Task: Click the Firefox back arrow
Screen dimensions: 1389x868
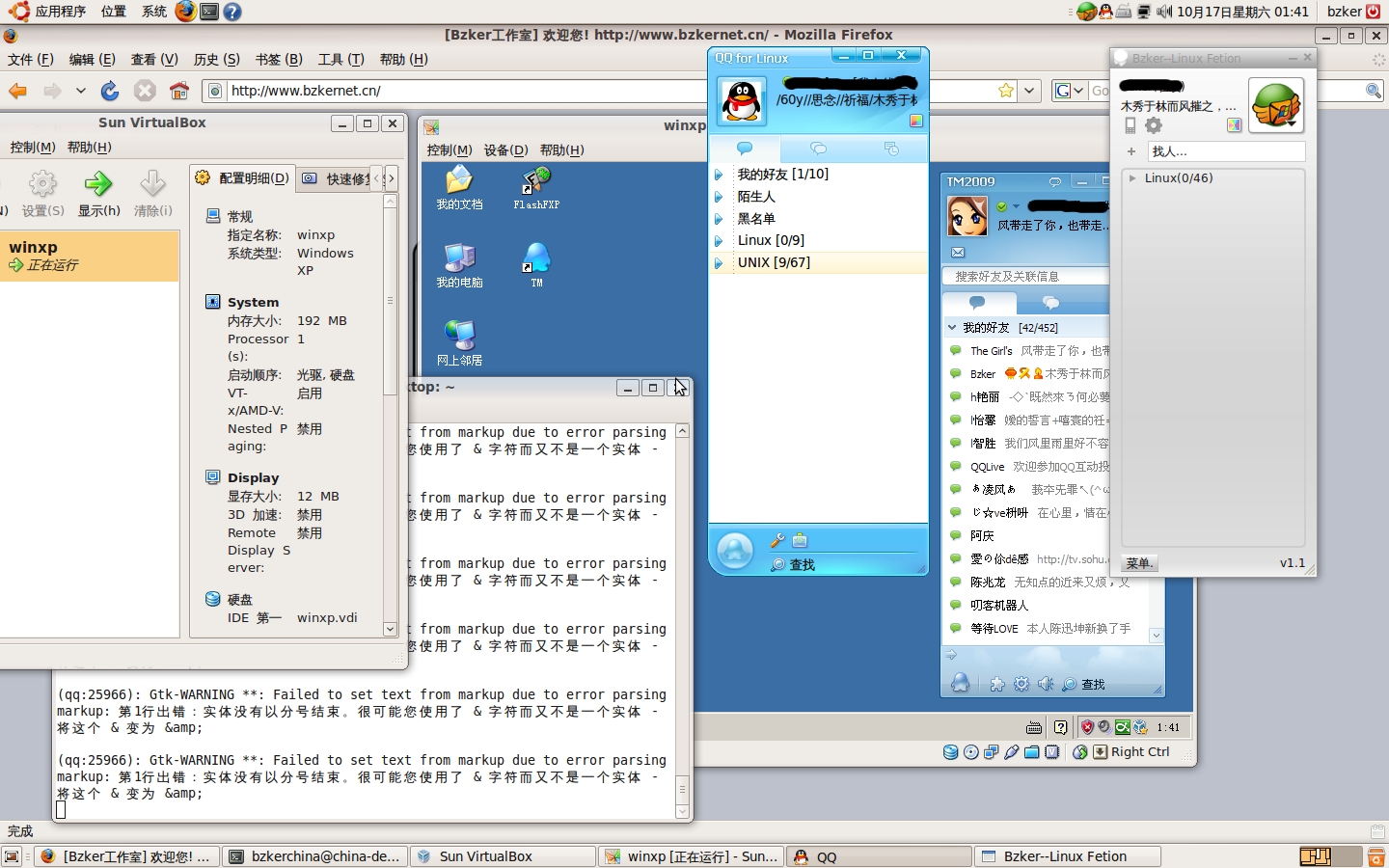Action: click(18, 91)
